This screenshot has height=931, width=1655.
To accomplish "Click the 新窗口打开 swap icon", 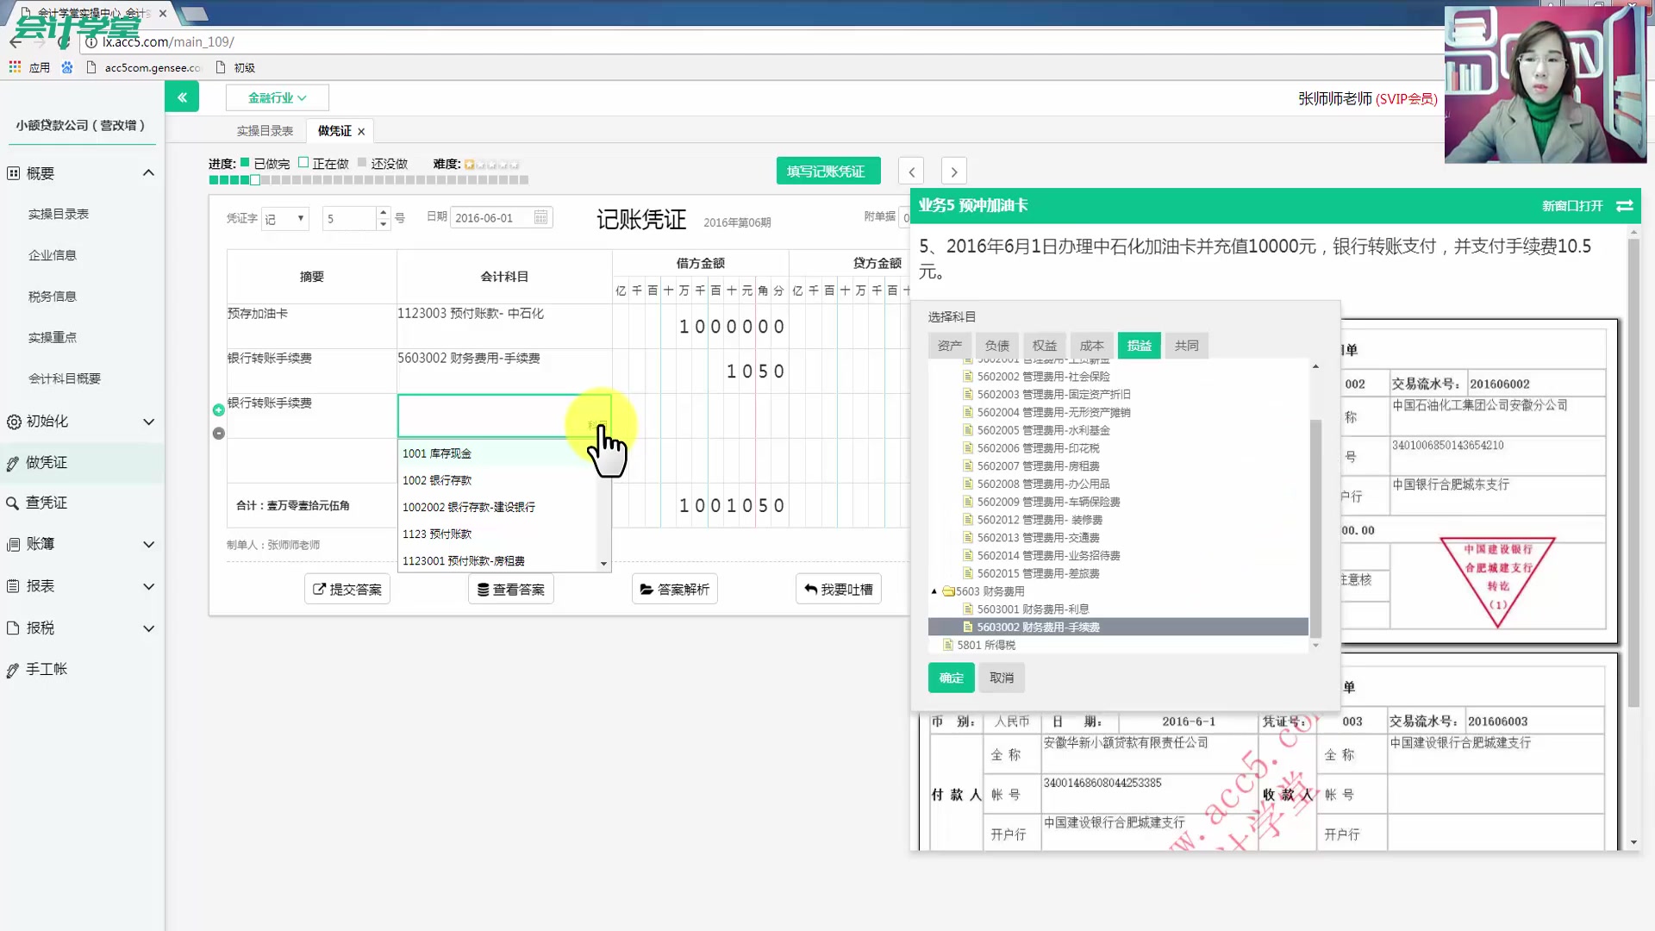I will point(1624,206).
